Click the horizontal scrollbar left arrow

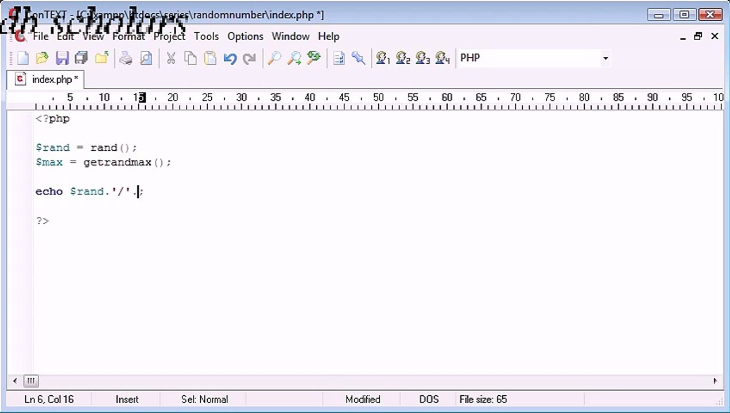click(x=15, y=380)
